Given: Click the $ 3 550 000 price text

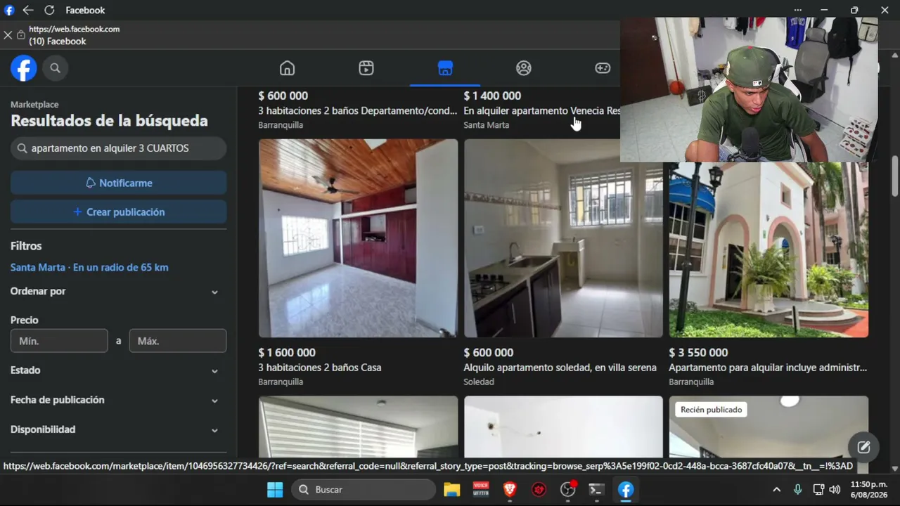Looking at the screenshot, I should pyautogui.click(x=698, y=353).
